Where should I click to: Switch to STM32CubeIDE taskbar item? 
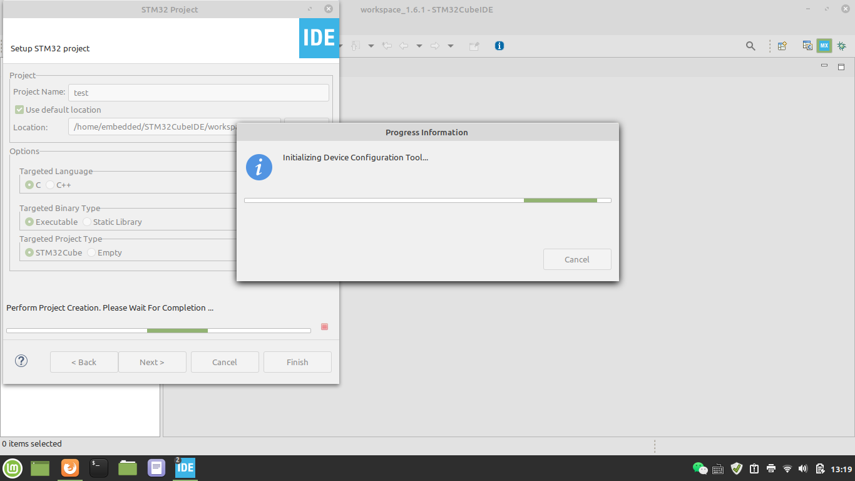(185, 468)
